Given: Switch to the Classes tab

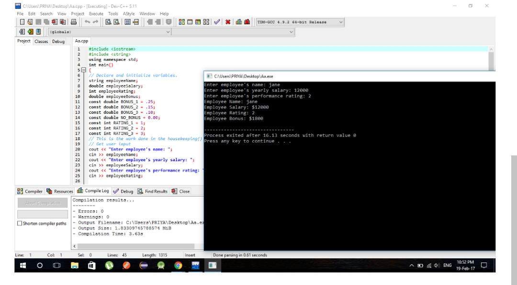Looking at the screenshot, I should [41, 42].
